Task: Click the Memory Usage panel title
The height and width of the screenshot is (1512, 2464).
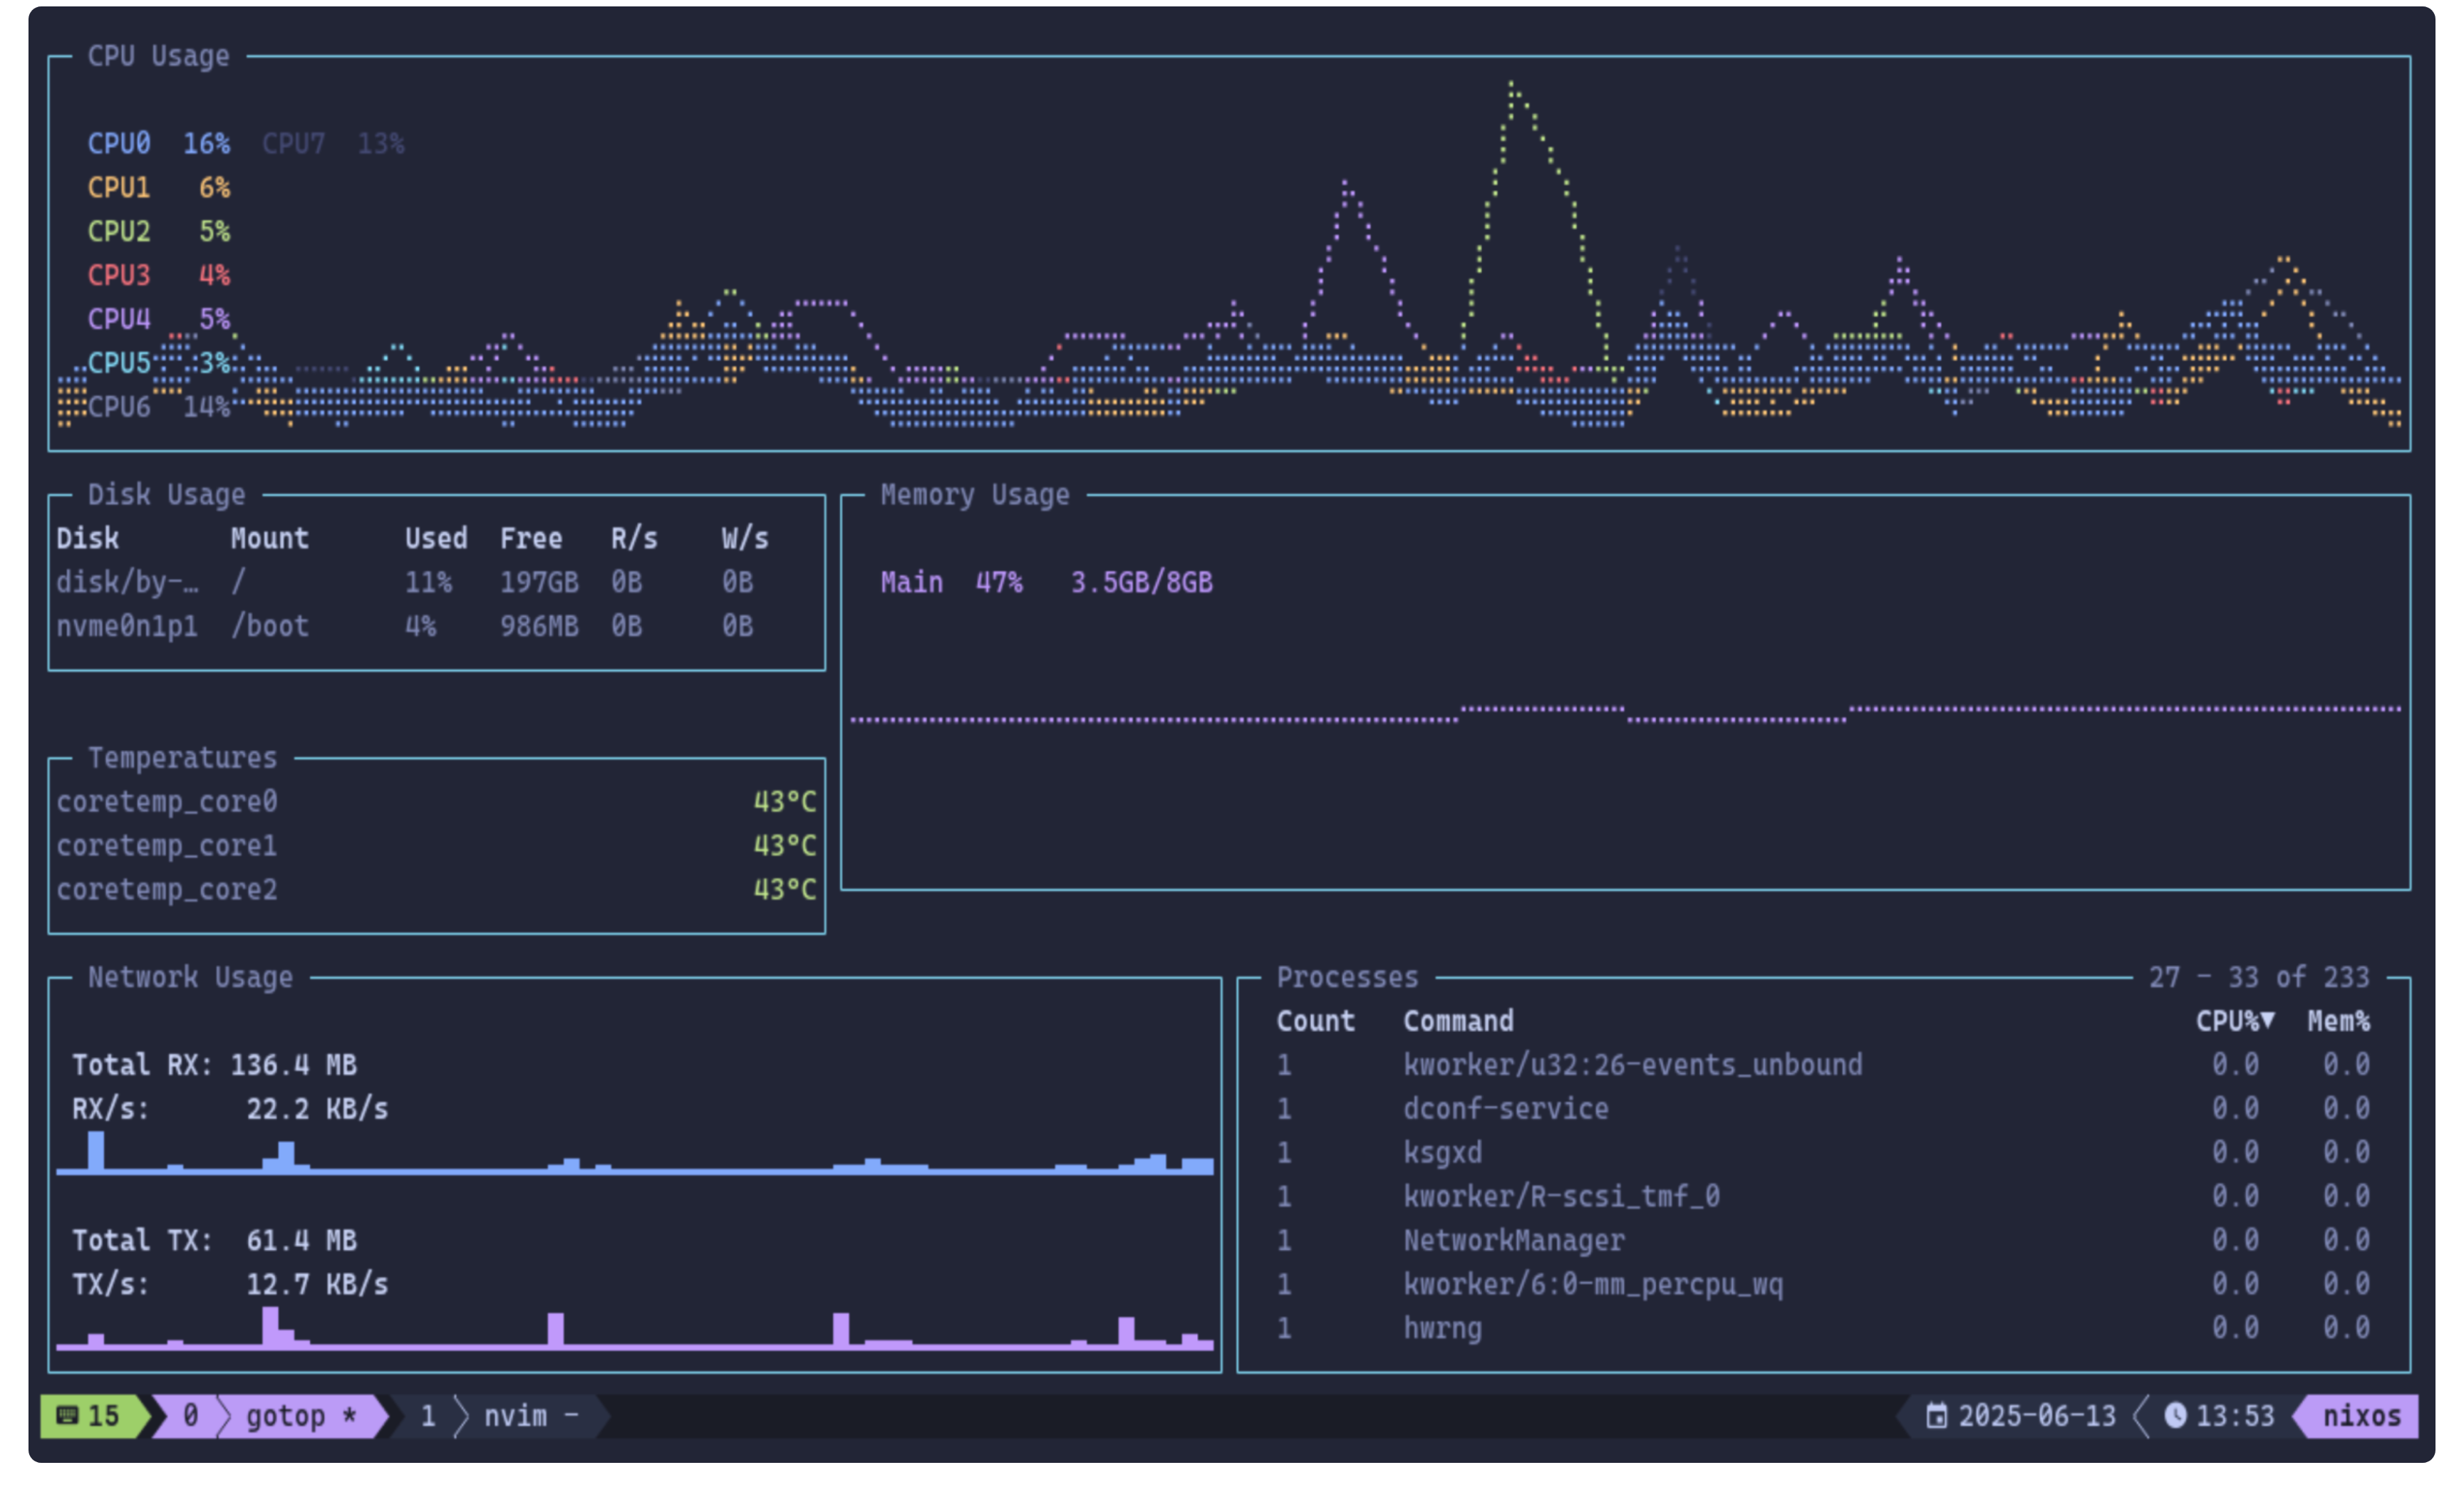Action: pyautogui.click(x=974, y=494)
